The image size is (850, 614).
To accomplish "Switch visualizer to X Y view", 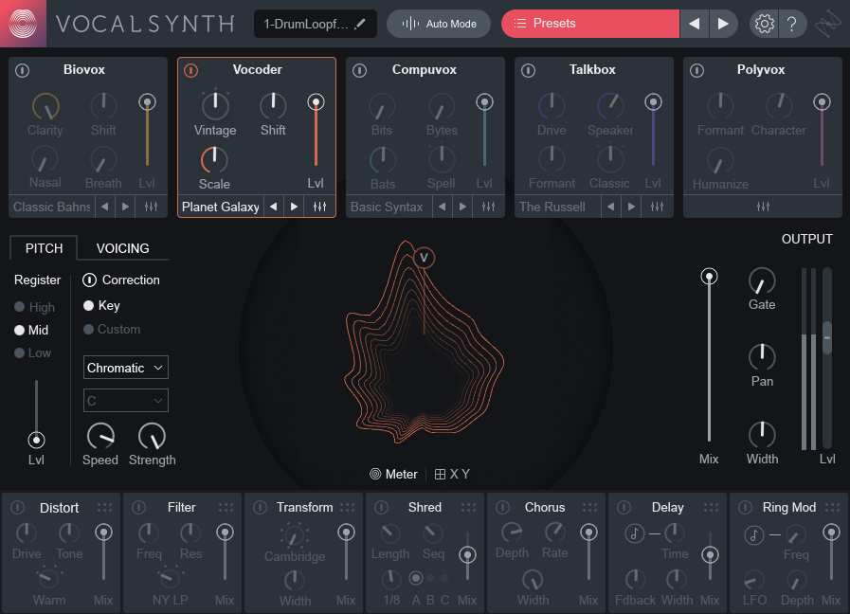I will [452, 474].
